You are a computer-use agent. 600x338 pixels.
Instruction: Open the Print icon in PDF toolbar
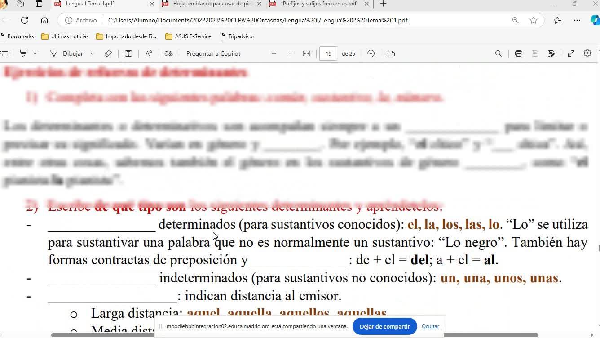518,53
